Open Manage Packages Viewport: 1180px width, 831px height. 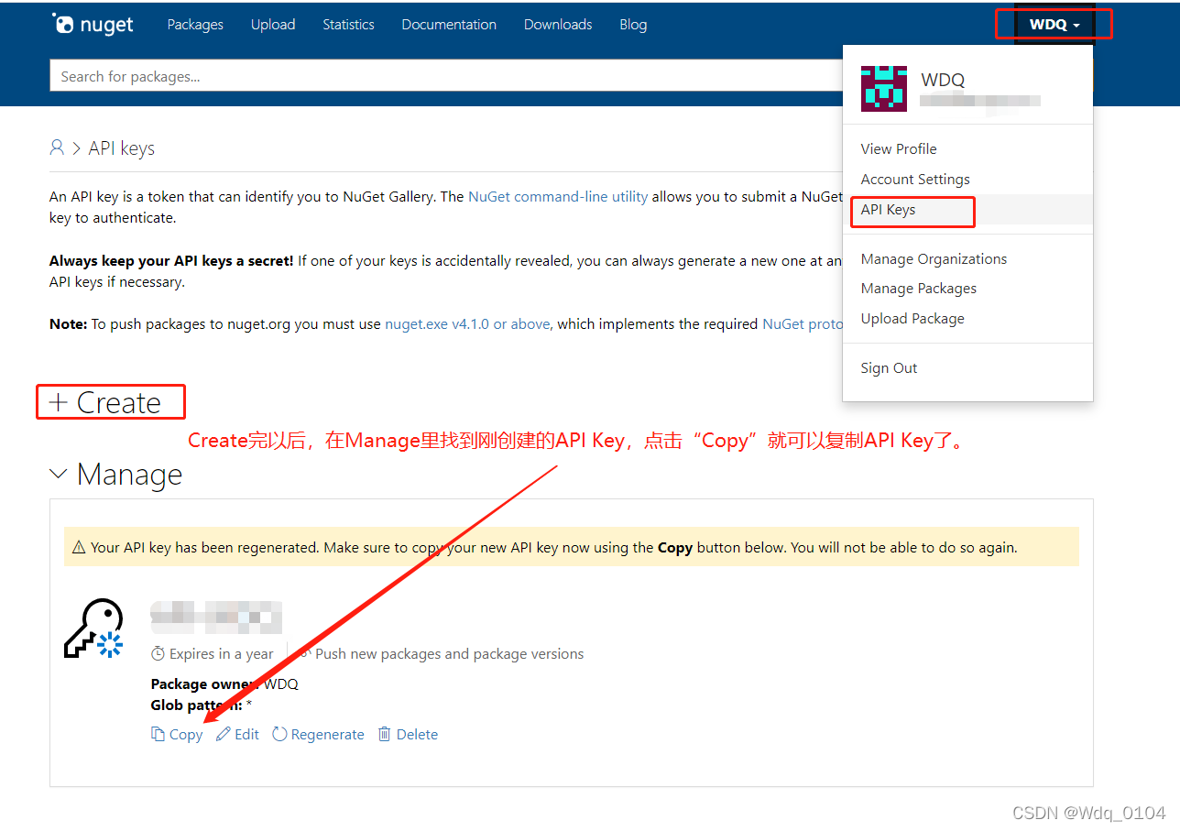point(919,289)
